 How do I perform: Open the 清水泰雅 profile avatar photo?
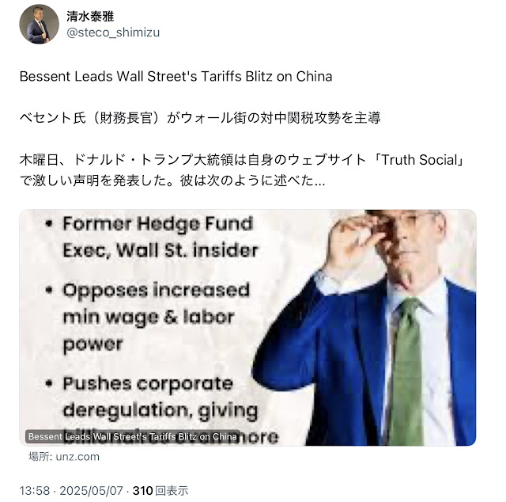click(x=39, y=24)
